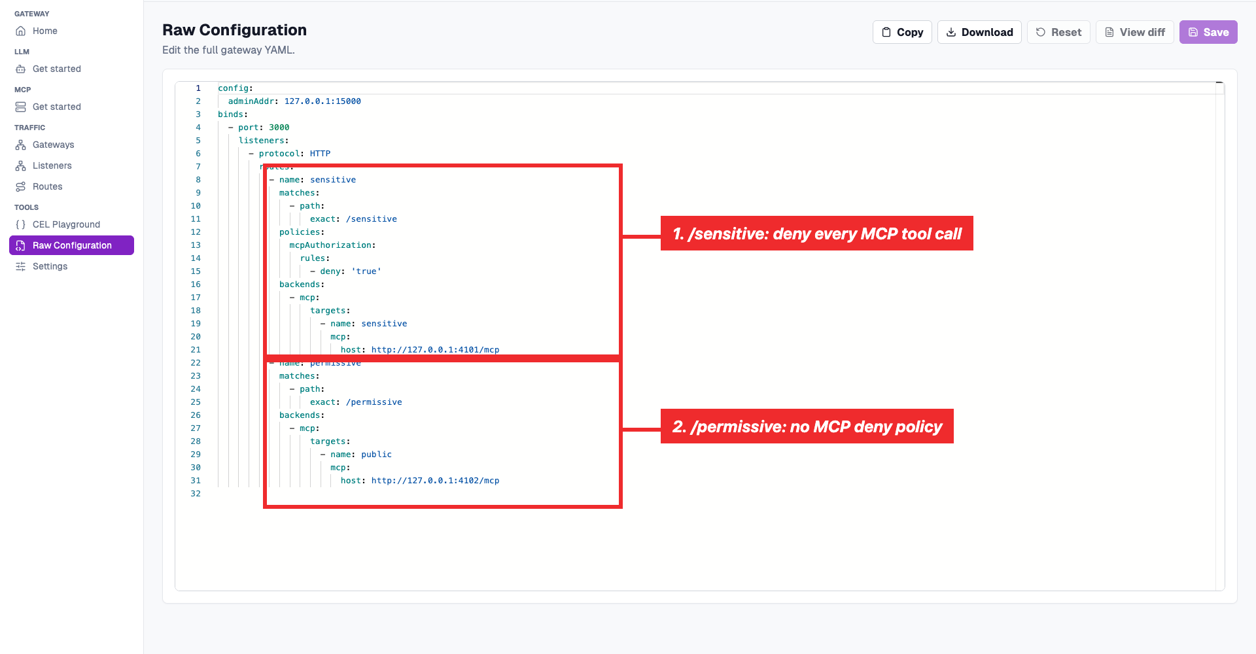Click 'Raw Configuration' page heading
Image resolution: width=1256 pixels, height=654 pixels.
click(x=234, y=30)
